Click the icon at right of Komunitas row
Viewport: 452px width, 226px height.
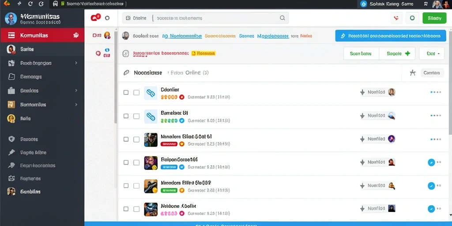(x=76, y=35)
